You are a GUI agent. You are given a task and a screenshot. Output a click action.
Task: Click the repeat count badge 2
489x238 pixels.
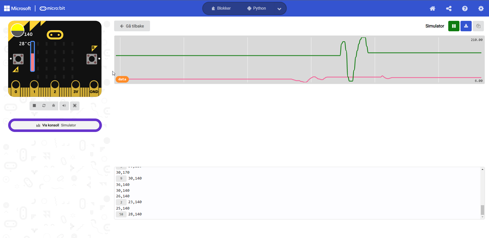click(121, 202)
